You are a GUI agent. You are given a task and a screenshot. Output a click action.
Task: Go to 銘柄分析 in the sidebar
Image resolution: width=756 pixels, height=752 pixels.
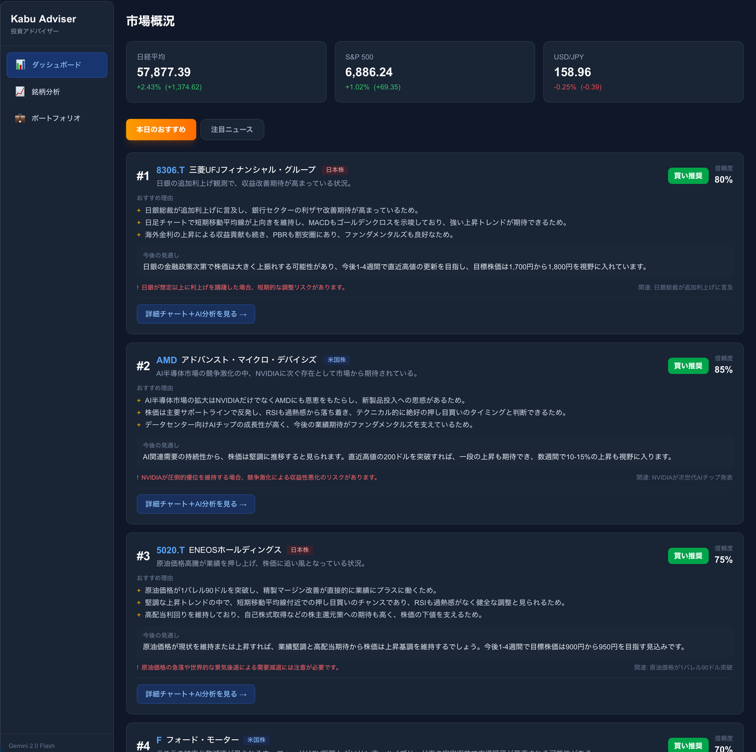tap(57, 92)
